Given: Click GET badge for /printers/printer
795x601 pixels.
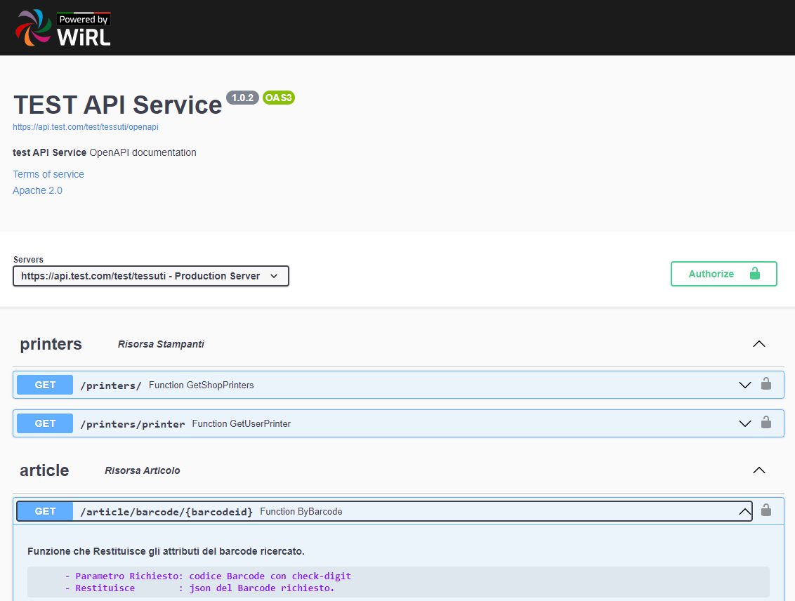Looking at the screenshot, I should 45,423.
